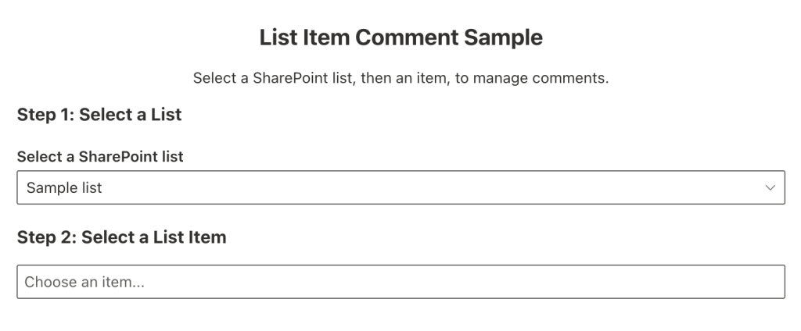This screenshot has height=331, width=801.
Task: Click the 'Sample list' text in the combo box
Action: tap(64, 188)
